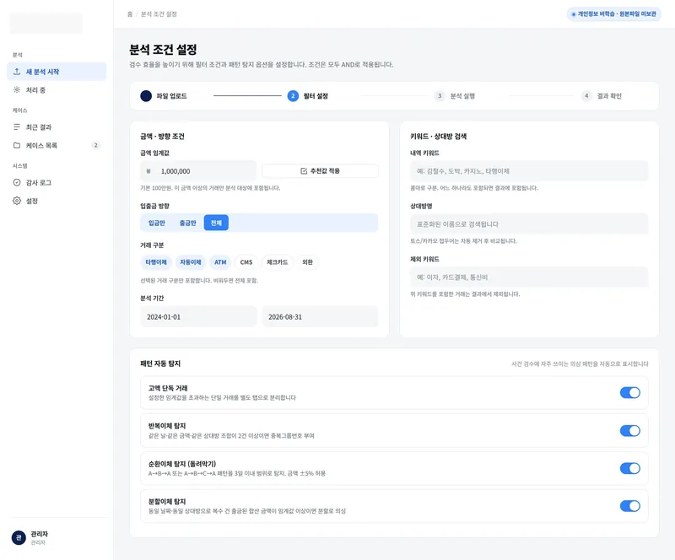Click 결과 확인 step label
Viewport: 675px width, 560px height.
(609, 96)
